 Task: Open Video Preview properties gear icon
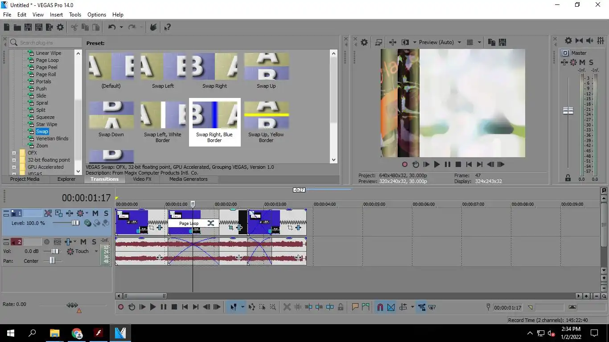click(x=364, y=42)
